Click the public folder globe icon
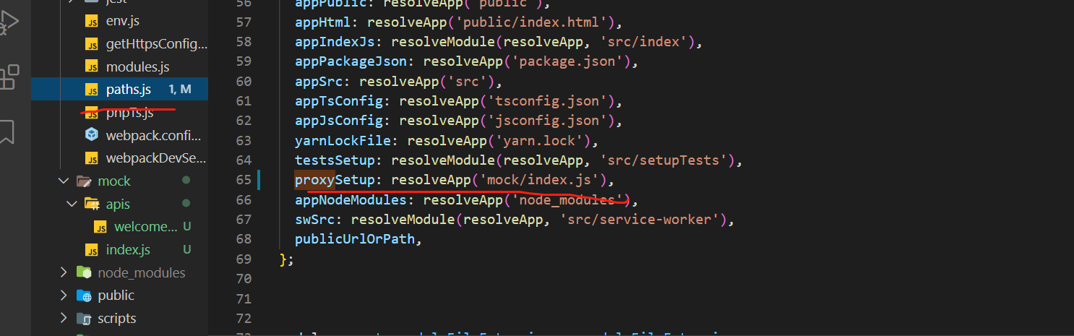This screenshot has width=1074, height=336. 84,296
